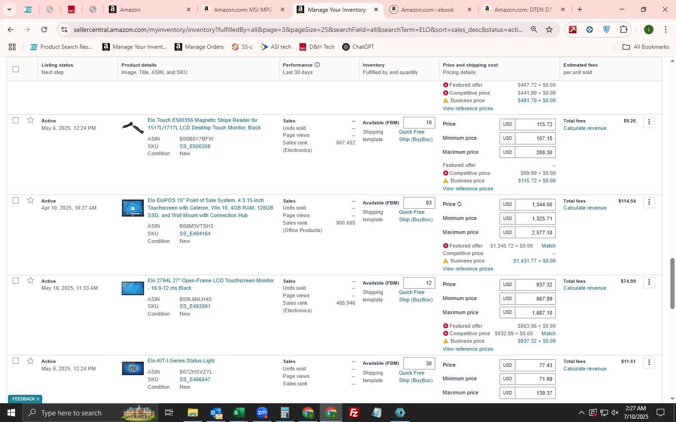Image resolution: width=676 pixels, height=422 pixels.
Task: Check the Elo-KIT-I-Series row checkbox
Action: point(15,361)
